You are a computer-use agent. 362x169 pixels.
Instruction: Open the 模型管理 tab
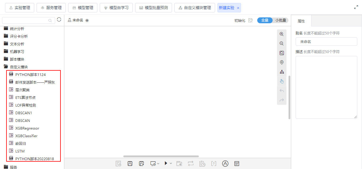pyautogui.click(x=83, y=8)
